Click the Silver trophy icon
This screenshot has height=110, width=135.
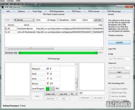48,79
